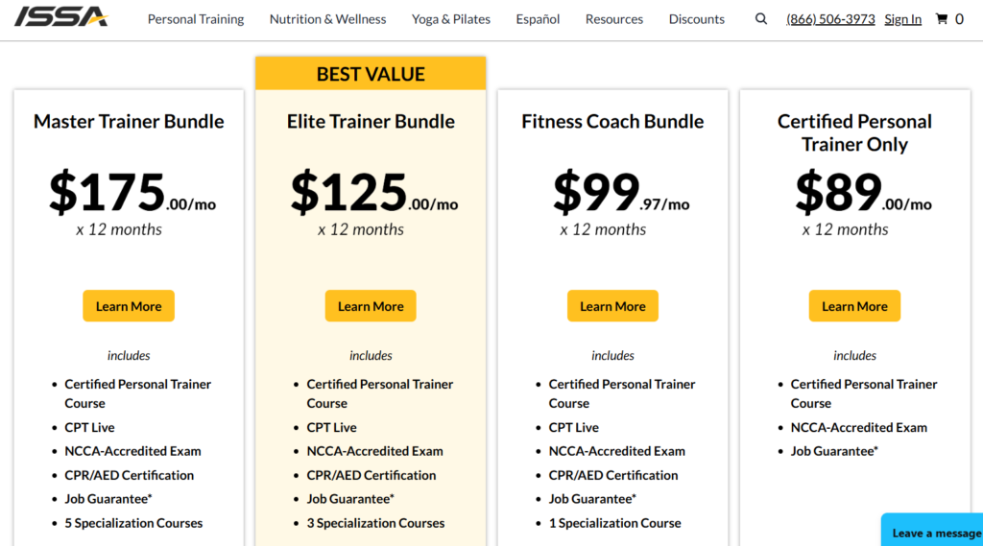This screenshot has width=983, height=546.
Task: Call the (866) 506-3973 phone link
Action: [830, 19]
